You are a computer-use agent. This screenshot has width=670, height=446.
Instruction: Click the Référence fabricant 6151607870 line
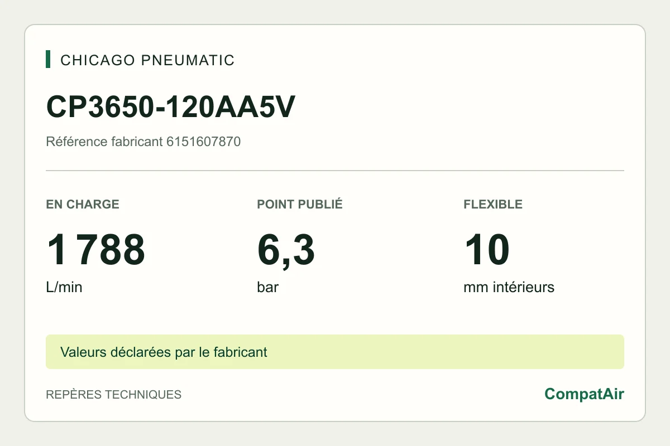143,142
